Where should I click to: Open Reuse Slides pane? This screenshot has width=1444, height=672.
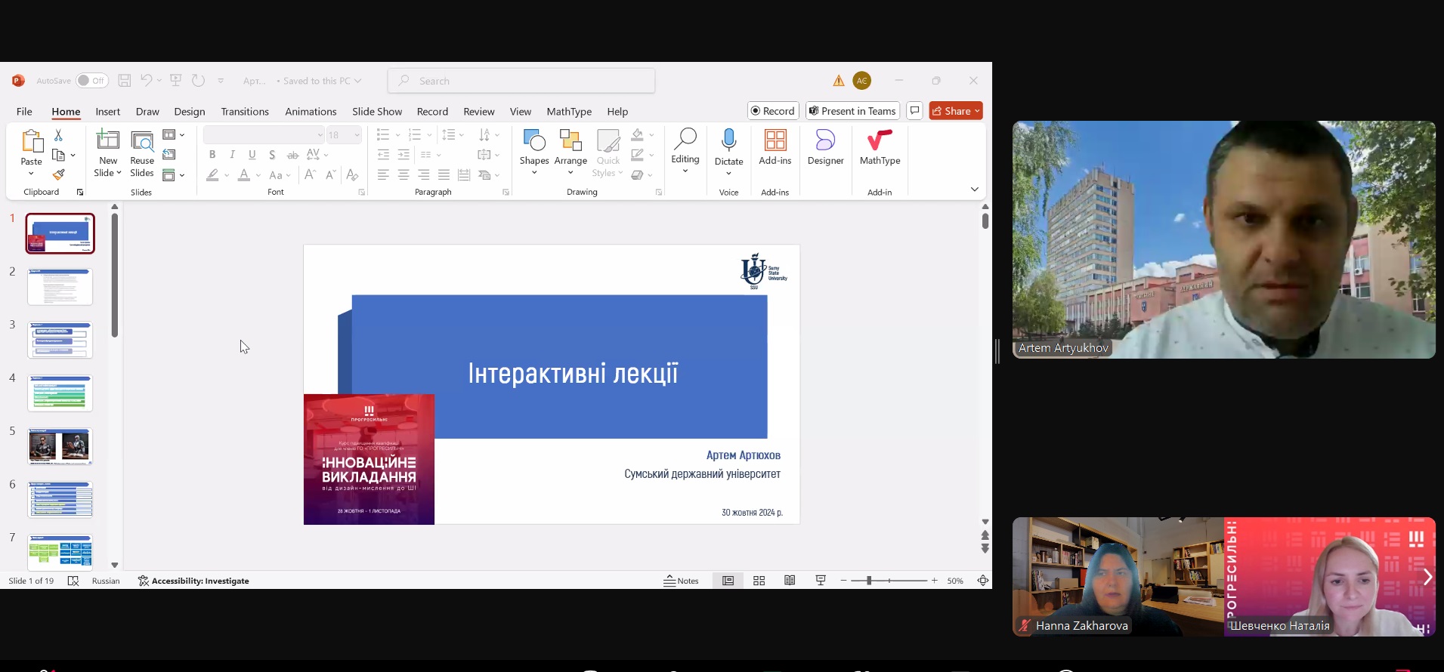pos(142,154)
